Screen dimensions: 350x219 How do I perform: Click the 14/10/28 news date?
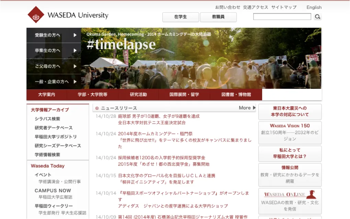[106, 116]
